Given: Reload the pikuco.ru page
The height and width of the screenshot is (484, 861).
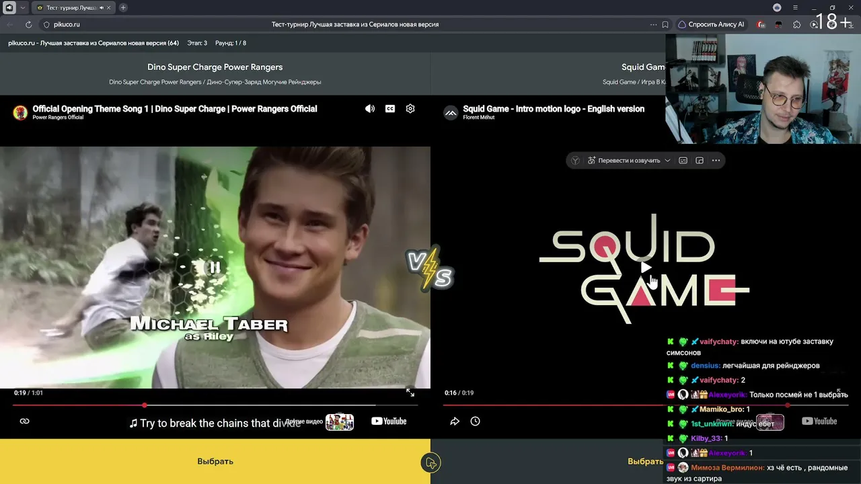Looking at the screenshot, I should point(28,24).
